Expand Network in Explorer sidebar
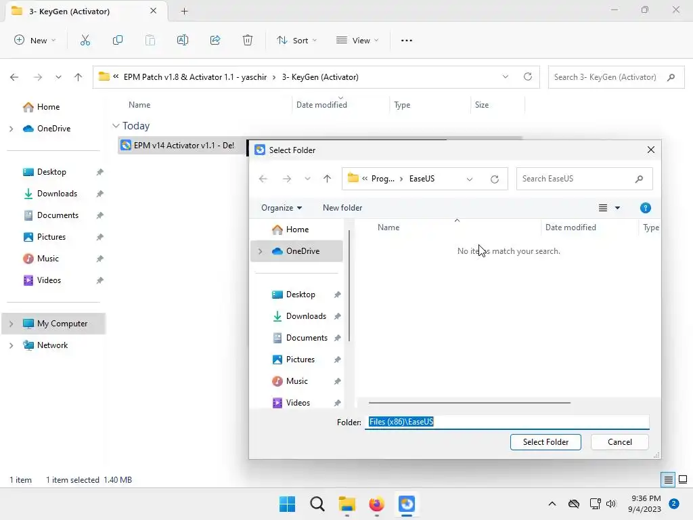This screenshot has height=520, width=693. pos(11,345)
